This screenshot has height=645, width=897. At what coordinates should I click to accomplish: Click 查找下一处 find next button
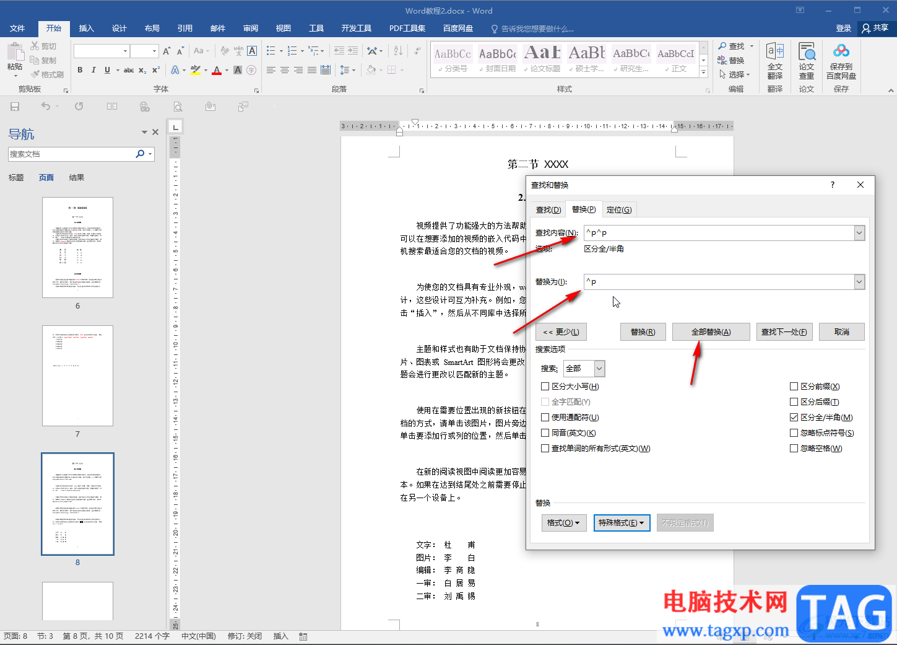784,331
